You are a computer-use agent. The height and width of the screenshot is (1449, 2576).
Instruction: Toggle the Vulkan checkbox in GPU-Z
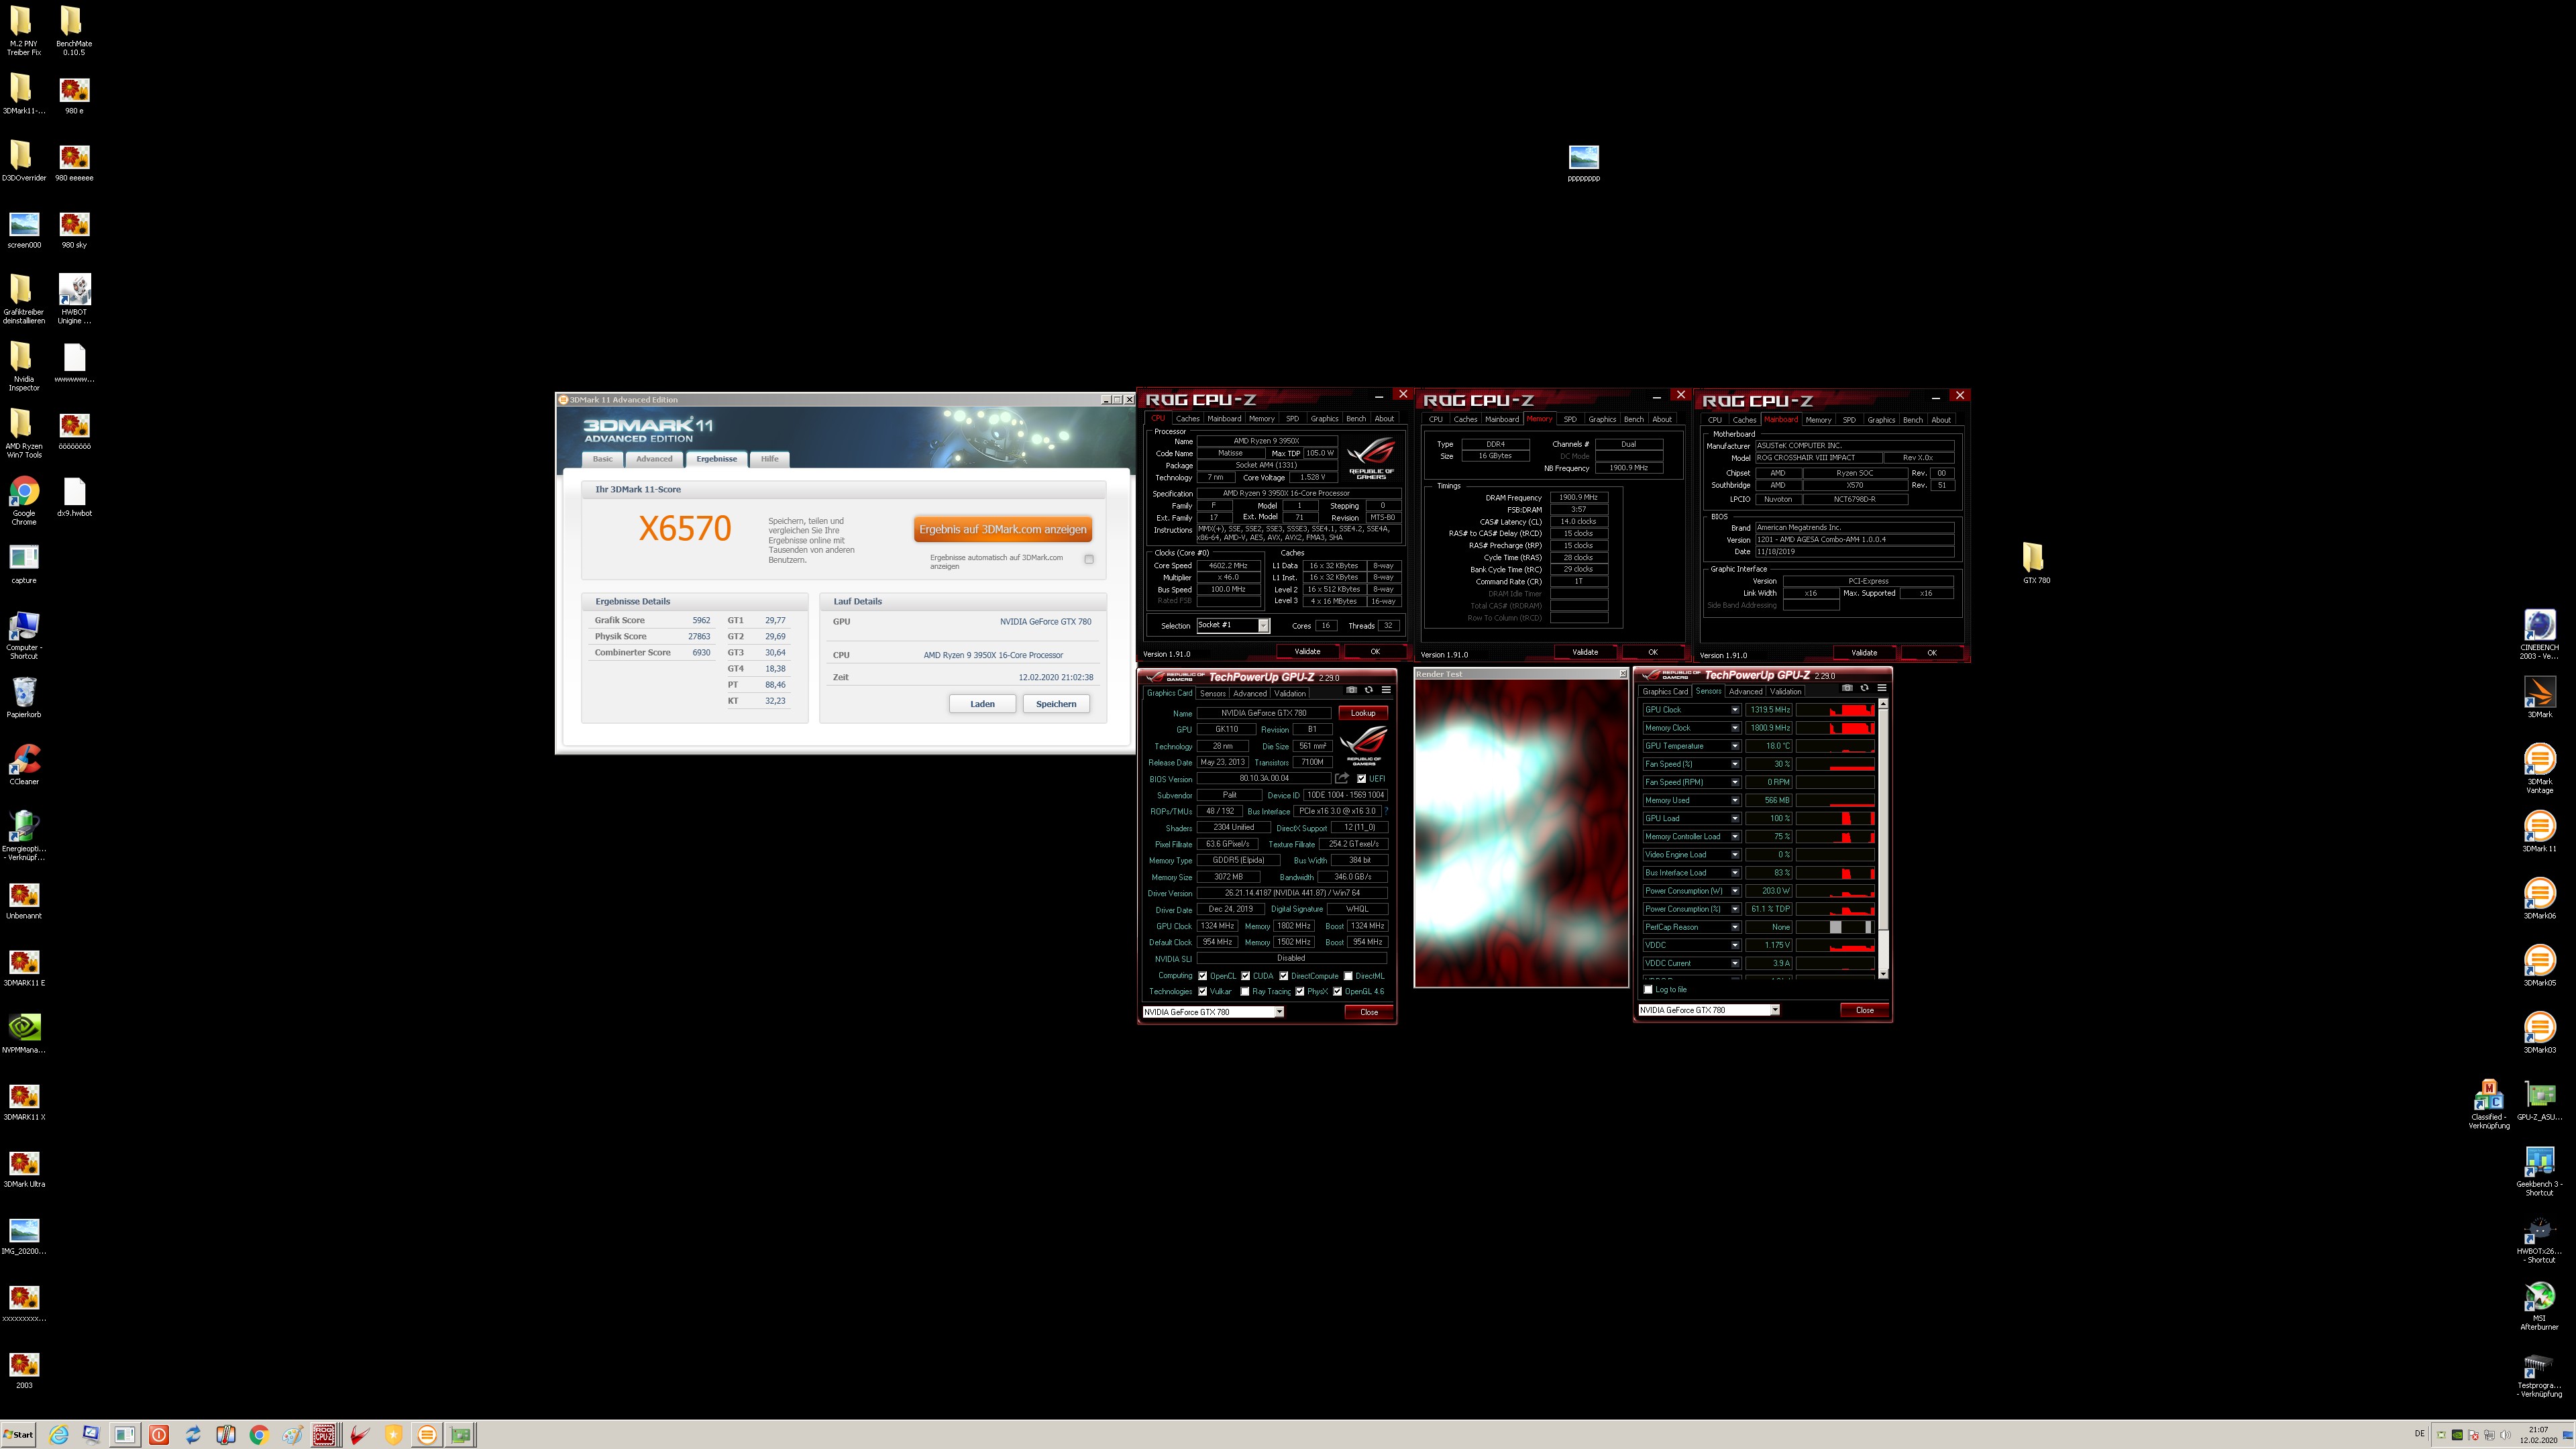pyautogui.click(x=1202, y=992)
